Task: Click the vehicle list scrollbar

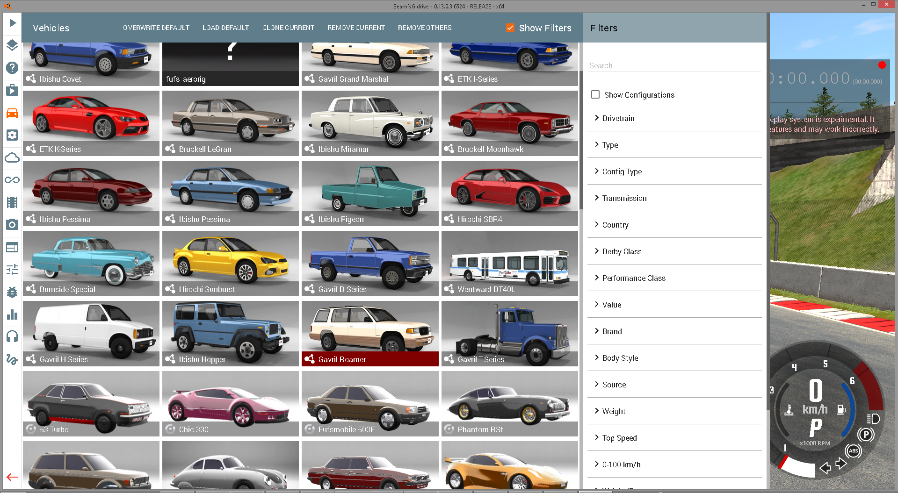Action: coord(581,140)
